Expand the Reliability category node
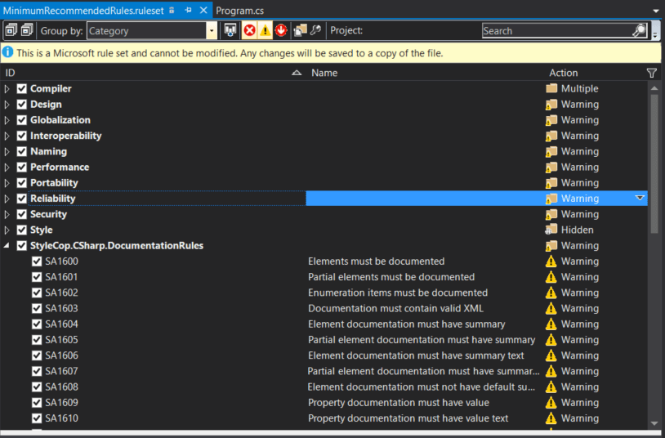This screenshot has width=665, height=438. (7, 199)
